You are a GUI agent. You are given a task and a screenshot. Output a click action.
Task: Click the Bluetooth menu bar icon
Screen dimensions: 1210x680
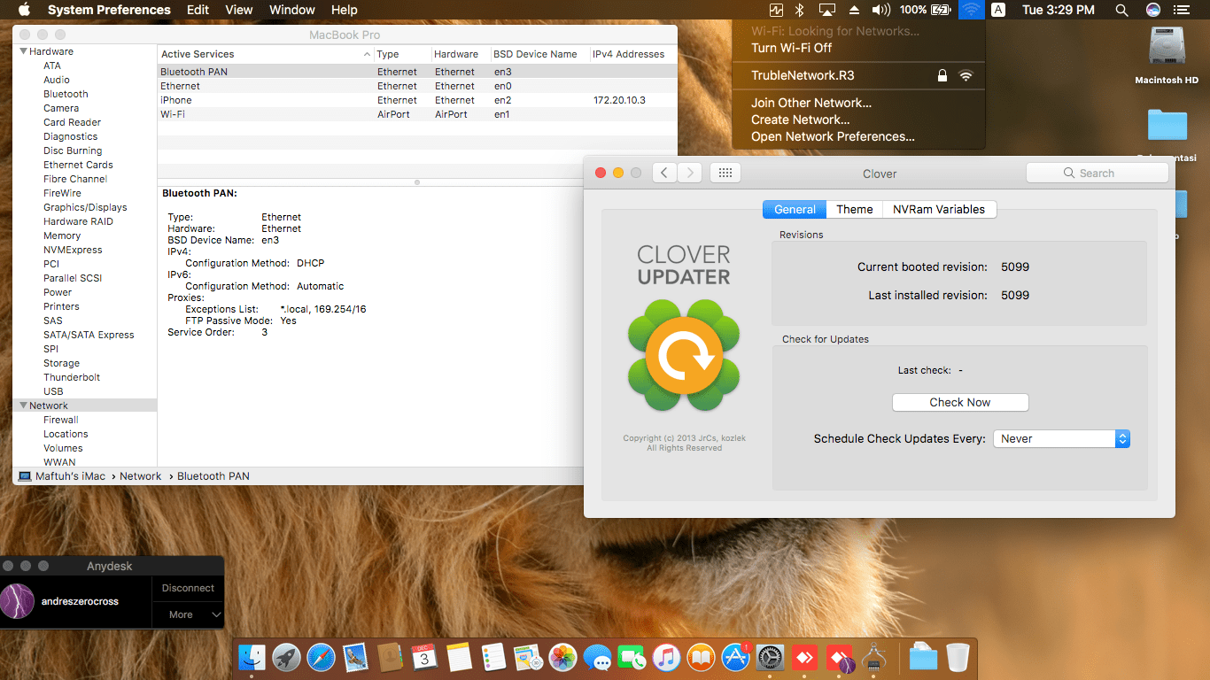pos(798,10)
